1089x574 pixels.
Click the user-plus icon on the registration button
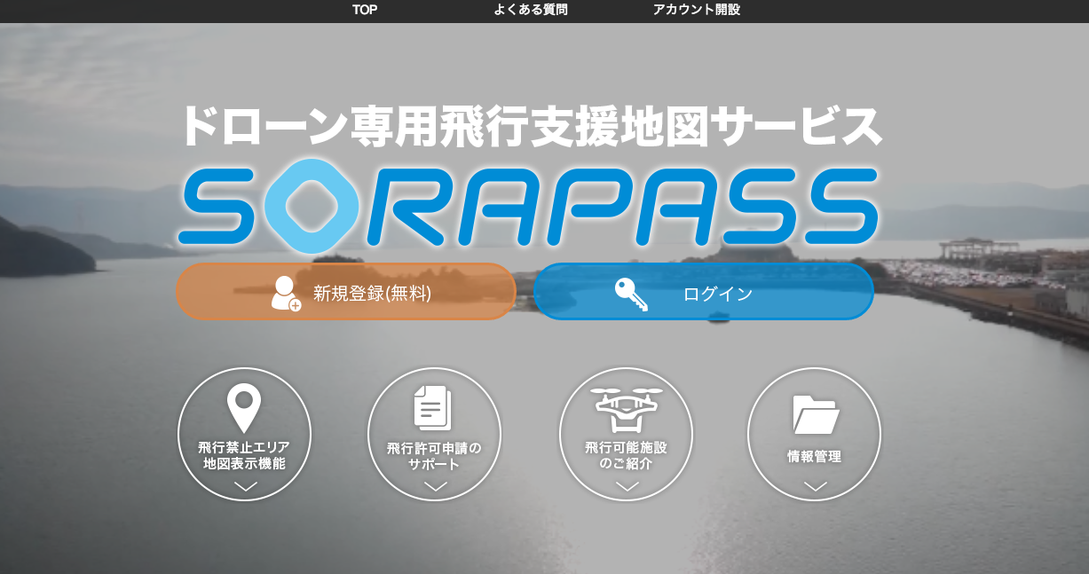pyautogui.click(x=286, y=293)
